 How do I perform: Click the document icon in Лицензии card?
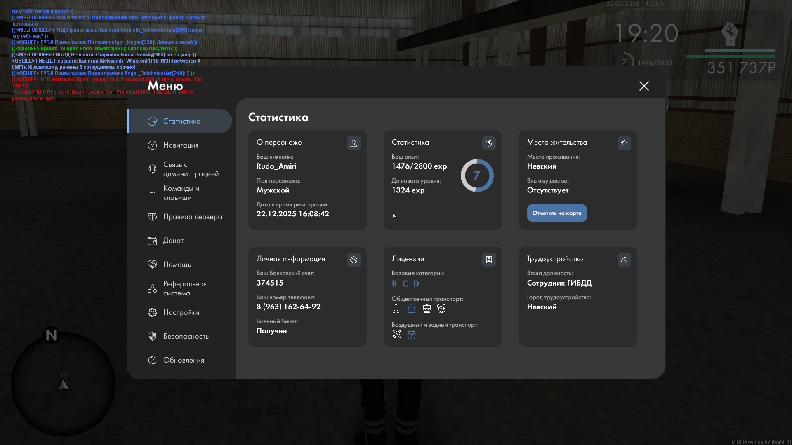coord(489,260)
